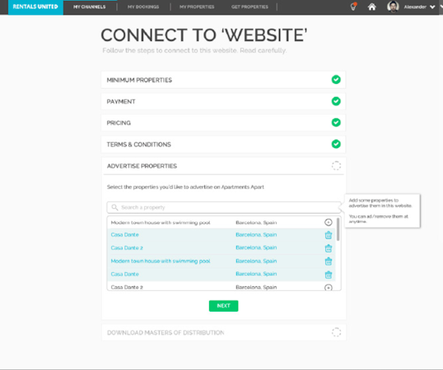The width and height of the screenshot is (443, 370).
Task: Focus the Search a property field
Action: click(224, 207)
